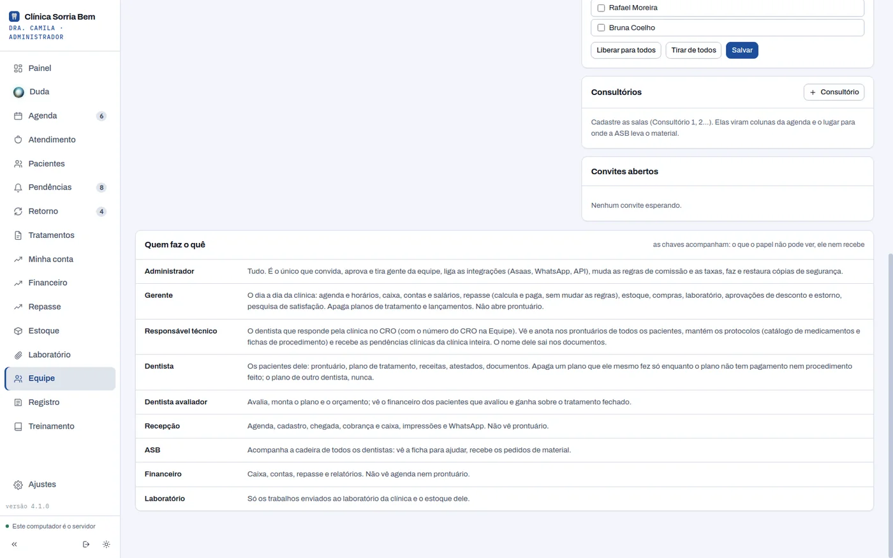Image resolution: width=893 pixels, height=558 pixels.
Task: Check the Rafael Moreira checkbox
Action: [x=601, y=8]
